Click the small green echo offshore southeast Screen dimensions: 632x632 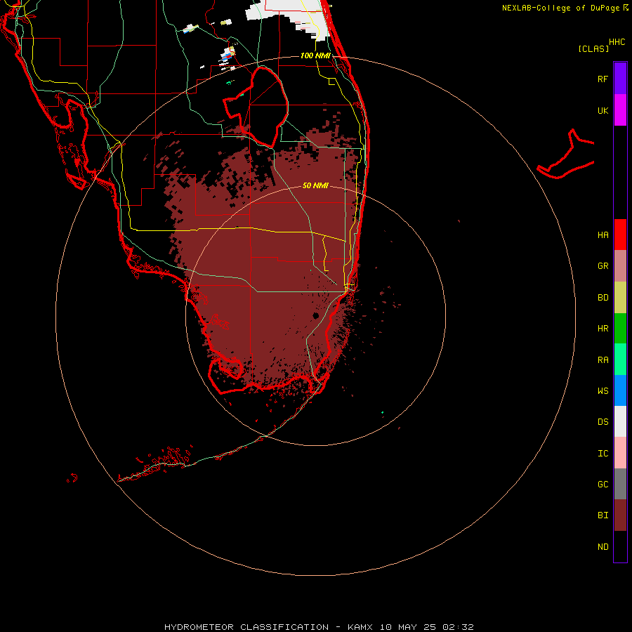tap(382, 412)
